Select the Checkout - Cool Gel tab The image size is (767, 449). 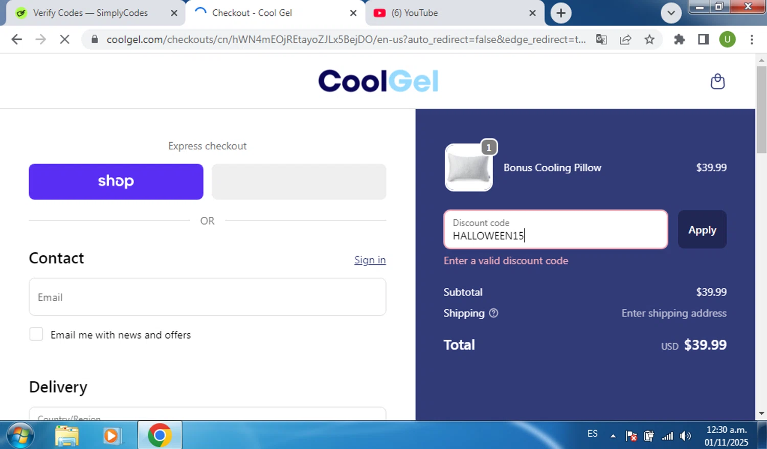tap(252, 13)
